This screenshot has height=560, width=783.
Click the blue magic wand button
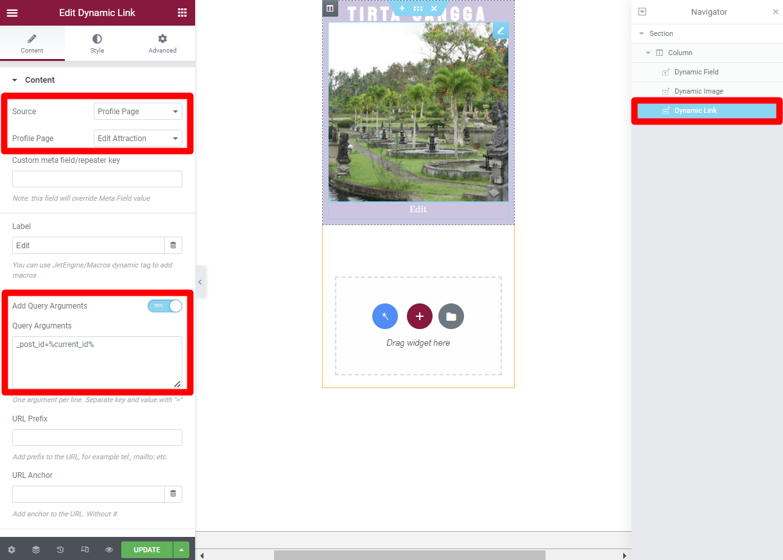click(385, 316)
